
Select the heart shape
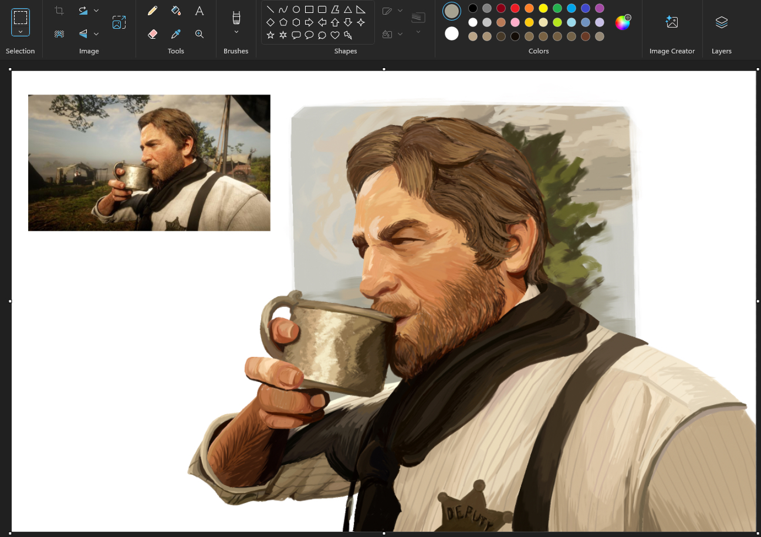[x=335, y=35]
